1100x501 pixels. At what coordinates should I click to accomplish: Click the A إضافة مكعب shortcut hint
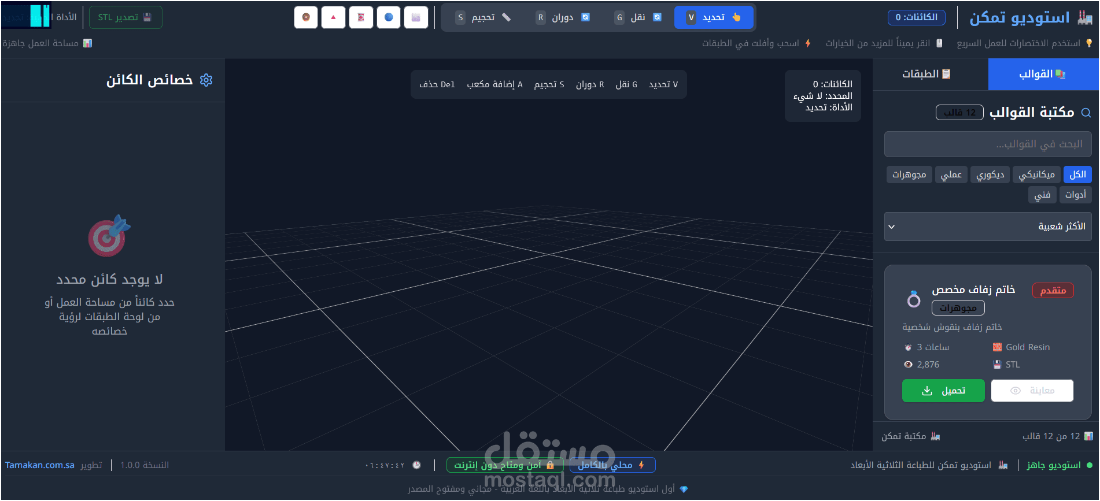click(x=494, y=84)
